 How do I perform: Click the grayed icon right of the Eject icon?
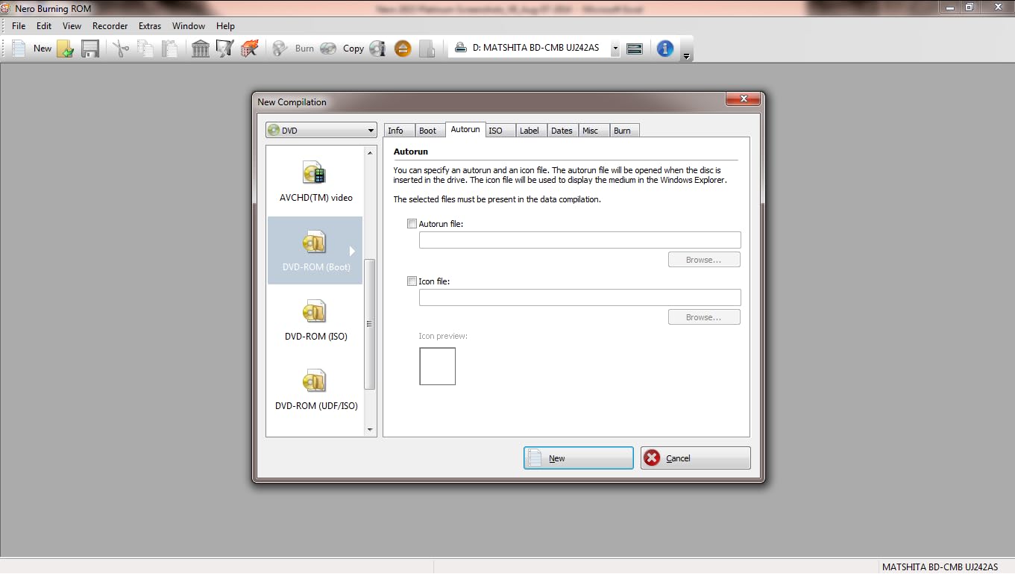(x=427, y=49)
